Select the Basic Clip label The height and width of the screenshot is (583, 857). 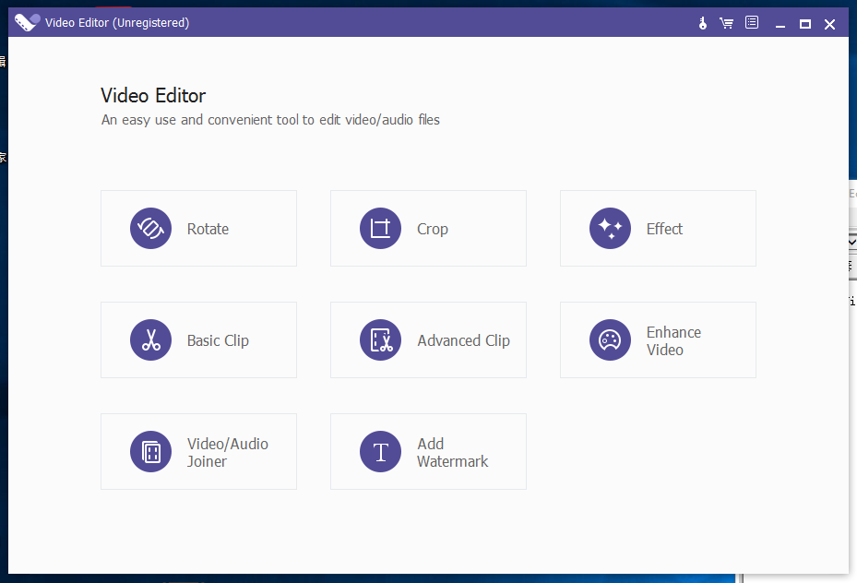[218, 340]
